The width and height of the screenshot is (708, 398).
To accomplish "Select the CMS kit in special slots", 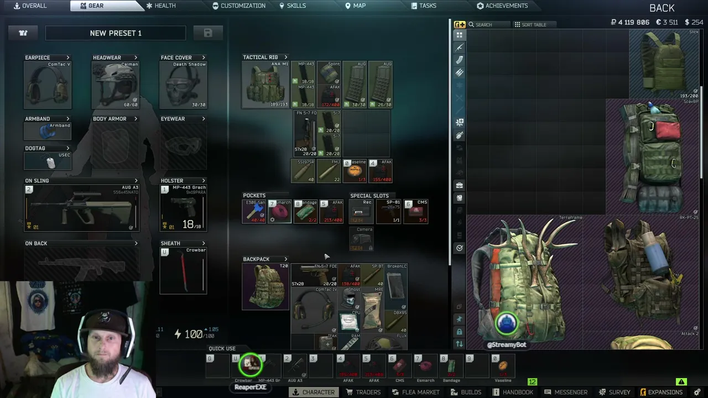I will 416,211.
